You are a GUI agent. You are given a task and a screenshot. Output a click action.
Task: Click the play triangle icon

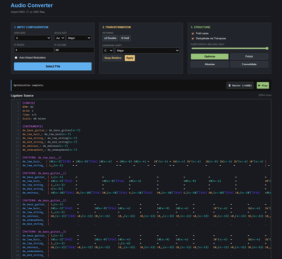pyautogui.click(x=259, y=85)
